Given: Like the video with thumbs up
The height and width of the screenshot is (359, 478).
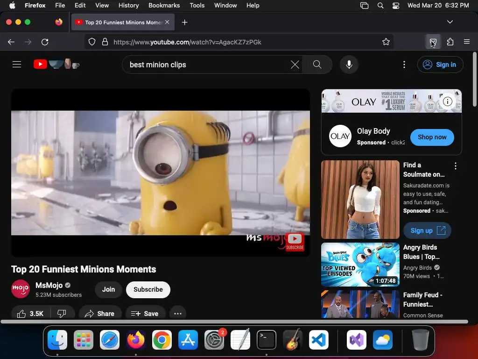Looking at the screenshot, I should tap(30, 314).
